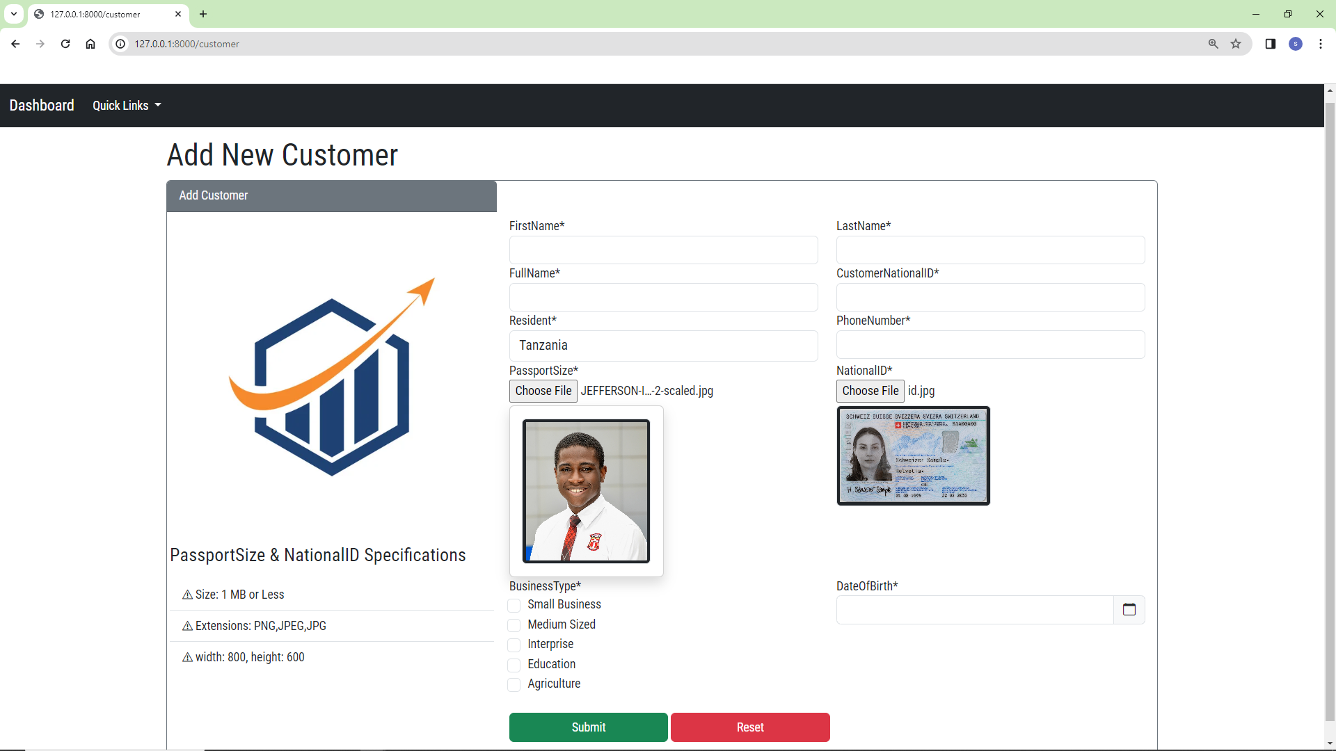Focus the FullName input field
Viewport: 1336px width, 751px height.
click(664, 297)
